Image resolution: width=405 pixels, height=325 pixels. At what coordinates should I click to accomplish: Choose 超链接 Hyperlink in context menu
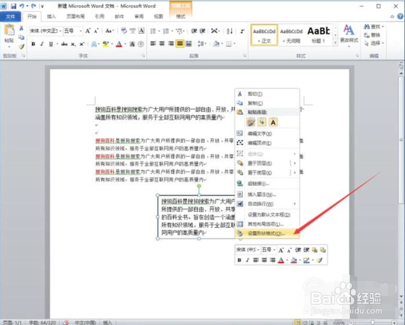pos(267,184)
